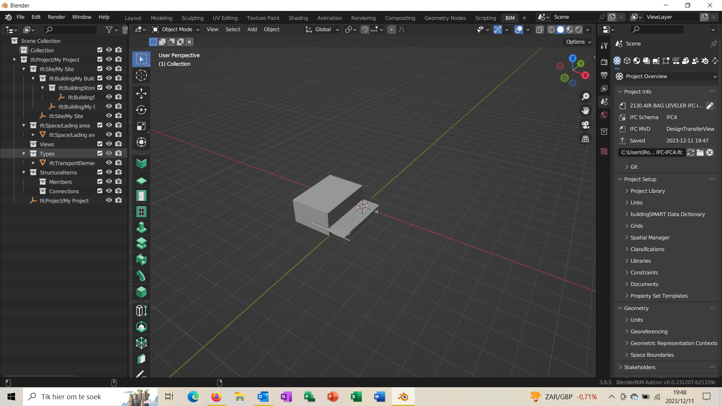This screenshot has height=406, width=722.
Task: Expand the Stakeholders panel
Action: (x=639, y=367)
